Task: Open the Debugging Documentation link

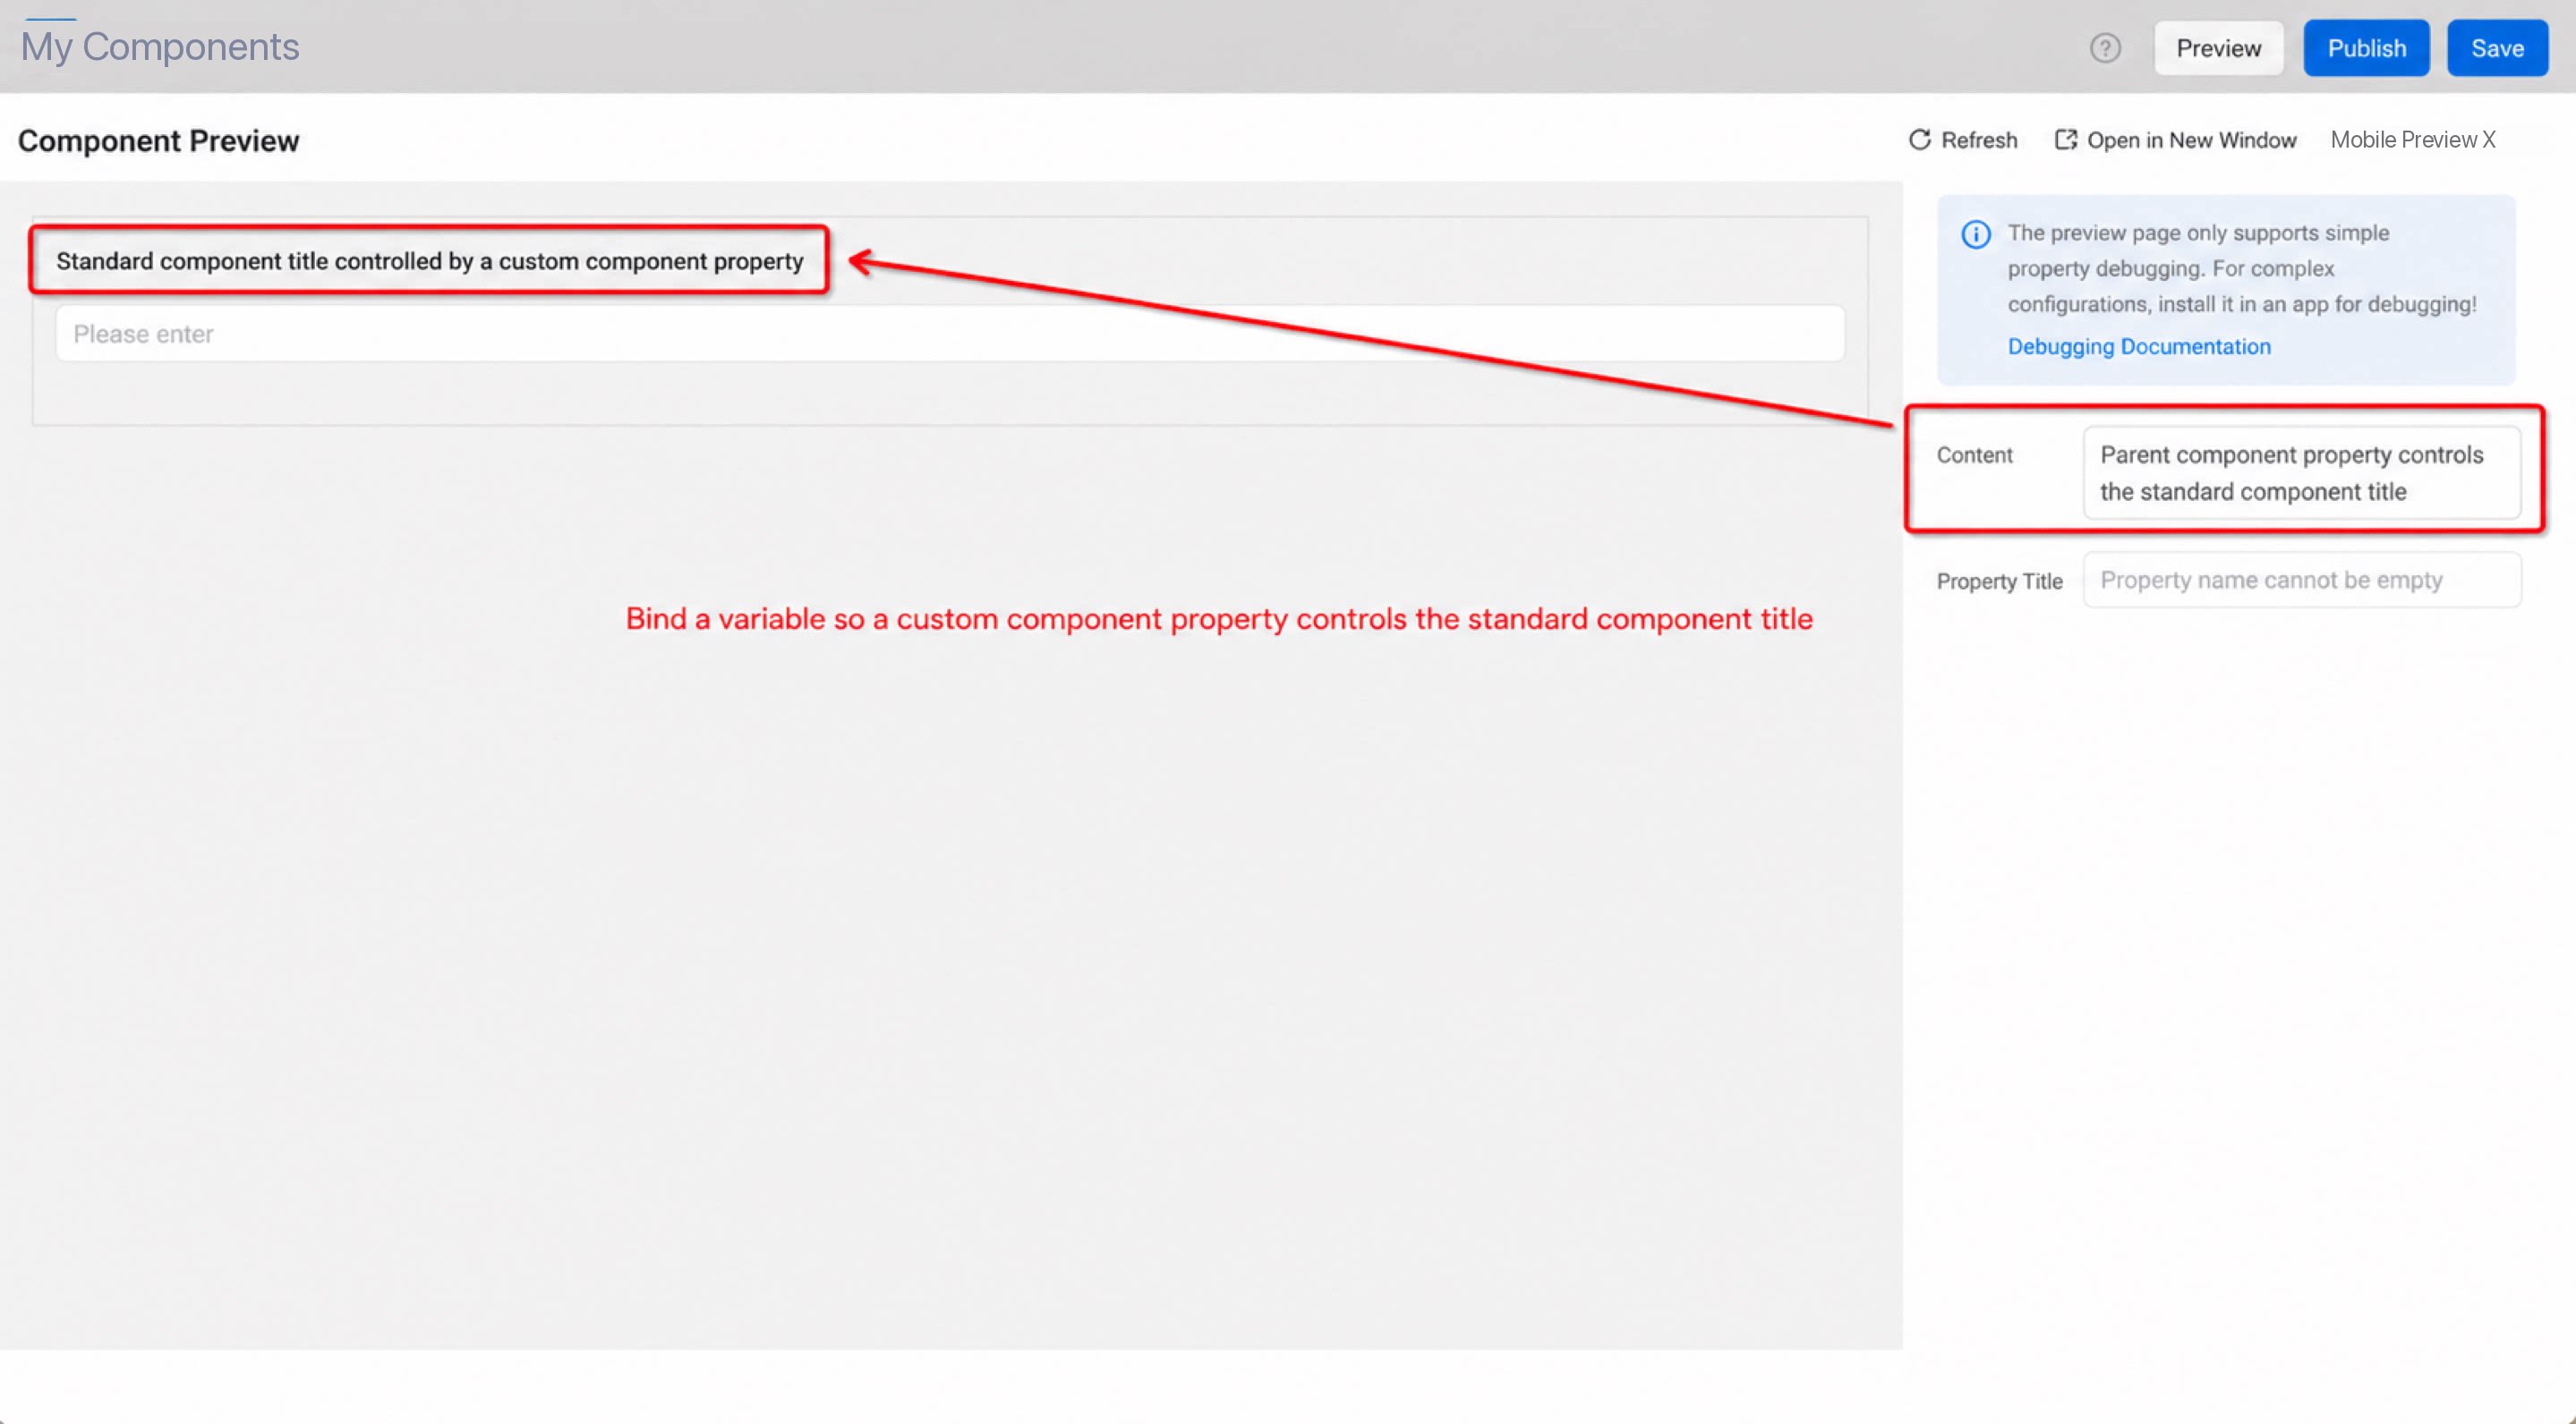Action: point(2139,347)
